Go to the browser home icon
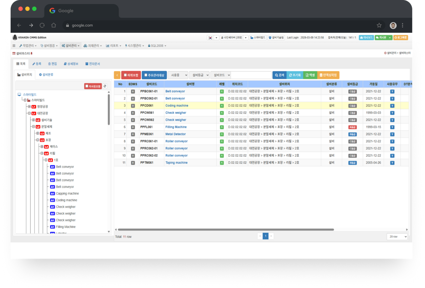Image resolution: width=425 pixels, height=288 pixels. (x=53, y=25)
